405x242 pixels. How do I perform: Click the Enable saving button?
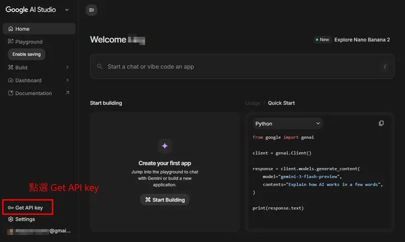point(27,54)
